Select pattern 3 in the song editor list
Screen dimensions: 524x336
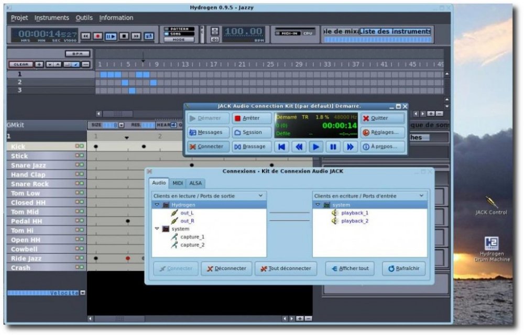pyautogui.click(x=51, y=90)
